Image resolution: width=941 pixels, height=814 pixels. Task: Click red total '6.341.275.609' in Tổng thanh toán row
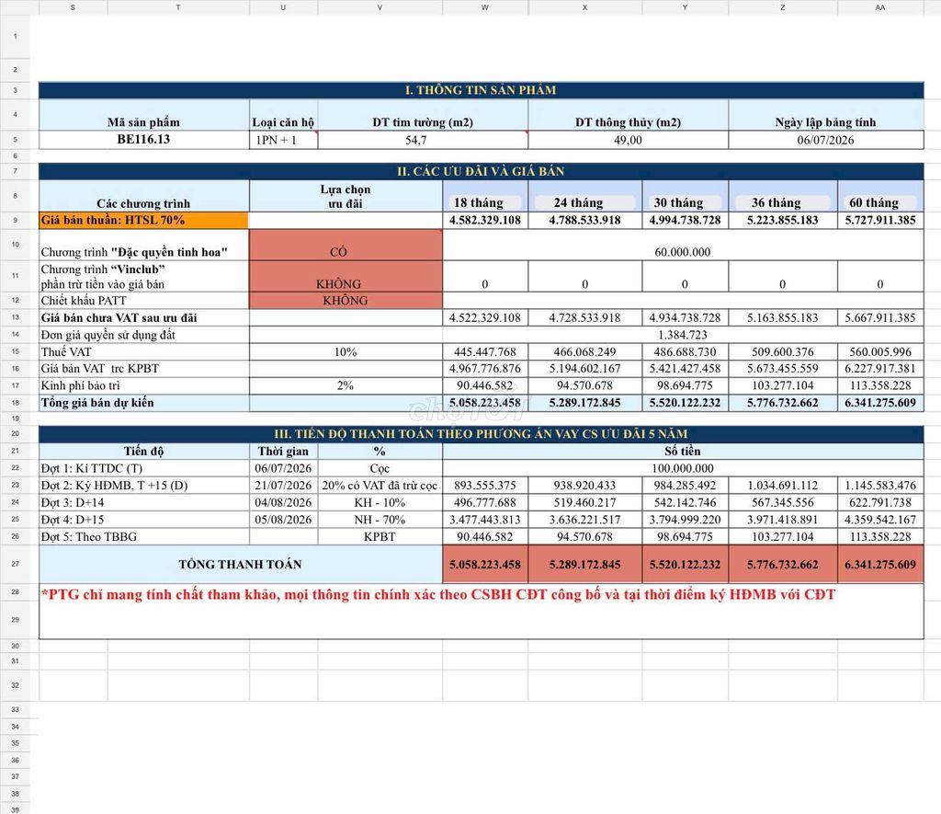[880, 564]
